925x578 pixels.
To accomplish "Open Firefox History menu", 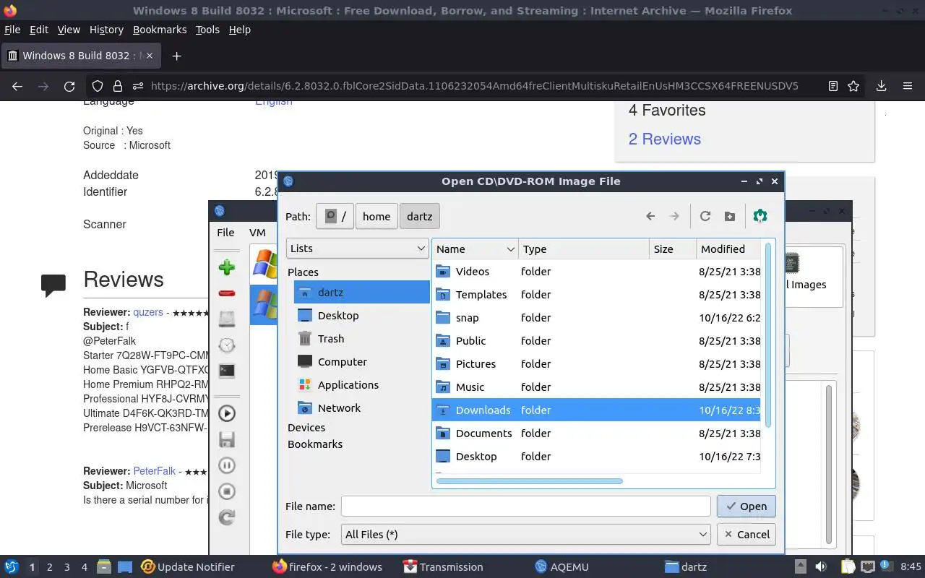I will [x=106, y=30].
